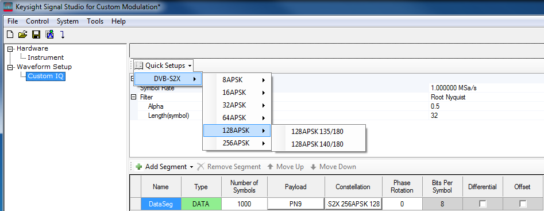Click the Move Up button
The width and height of the screenshot is (544, 211).
tap(285, 167)
